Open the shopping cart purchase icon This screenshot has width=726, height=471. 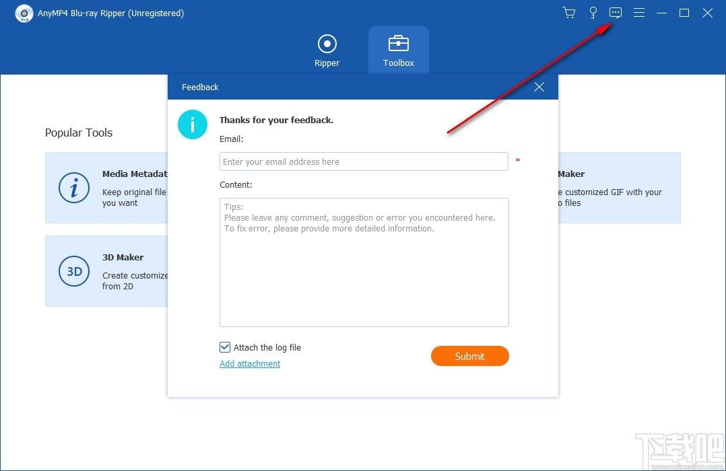click(x=569, y=13)
